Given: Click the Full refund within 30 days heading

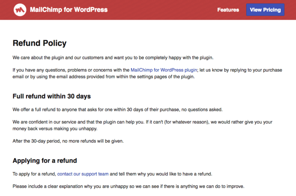Looking at the screenshot, I should [x=52, y=96].
